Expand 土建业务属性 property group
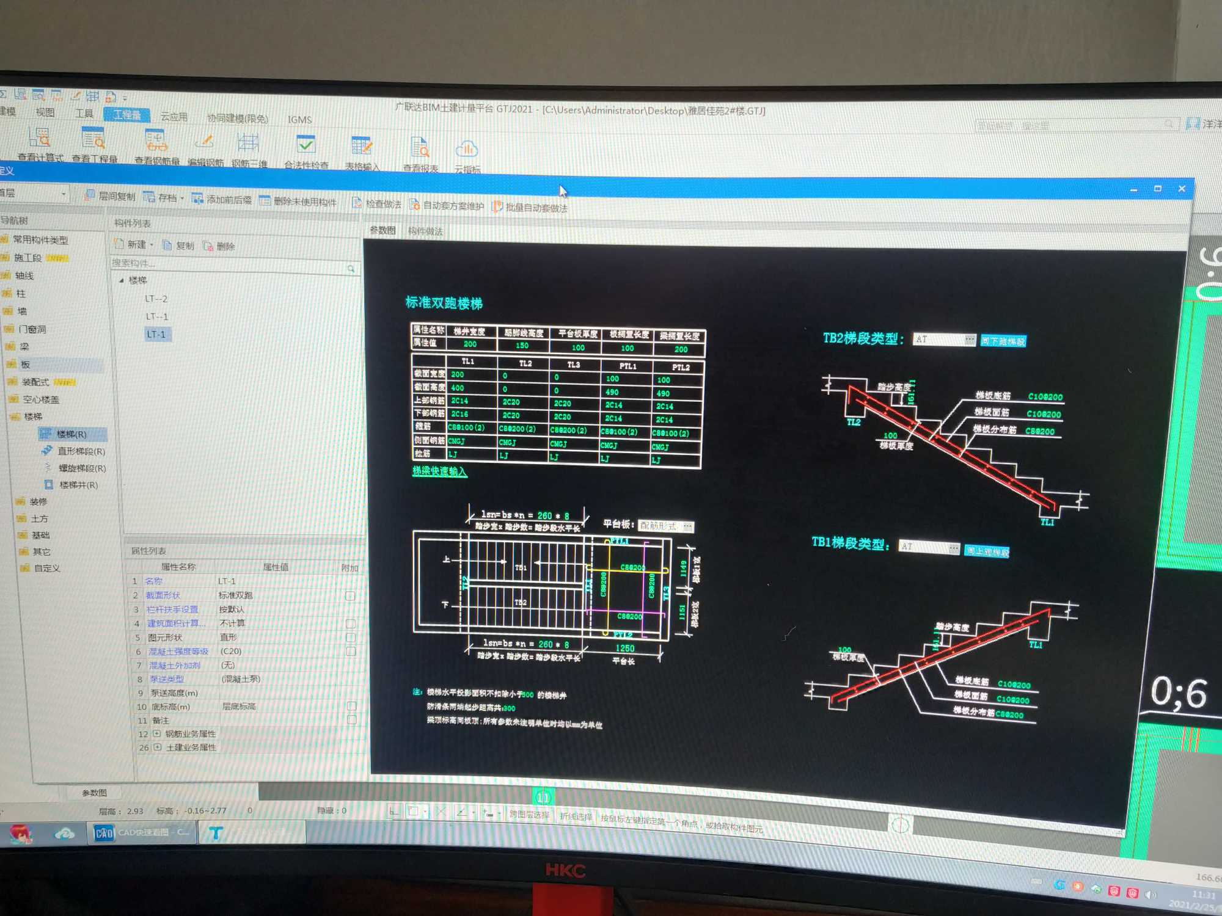 (x=158, y=747)
